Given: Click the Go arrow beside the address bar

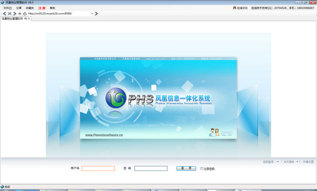Looking at the screenshot, I should 96,14.
